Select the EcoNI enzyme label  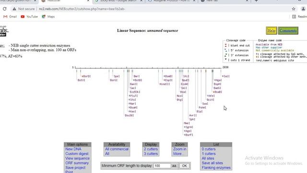pos(185,84)
